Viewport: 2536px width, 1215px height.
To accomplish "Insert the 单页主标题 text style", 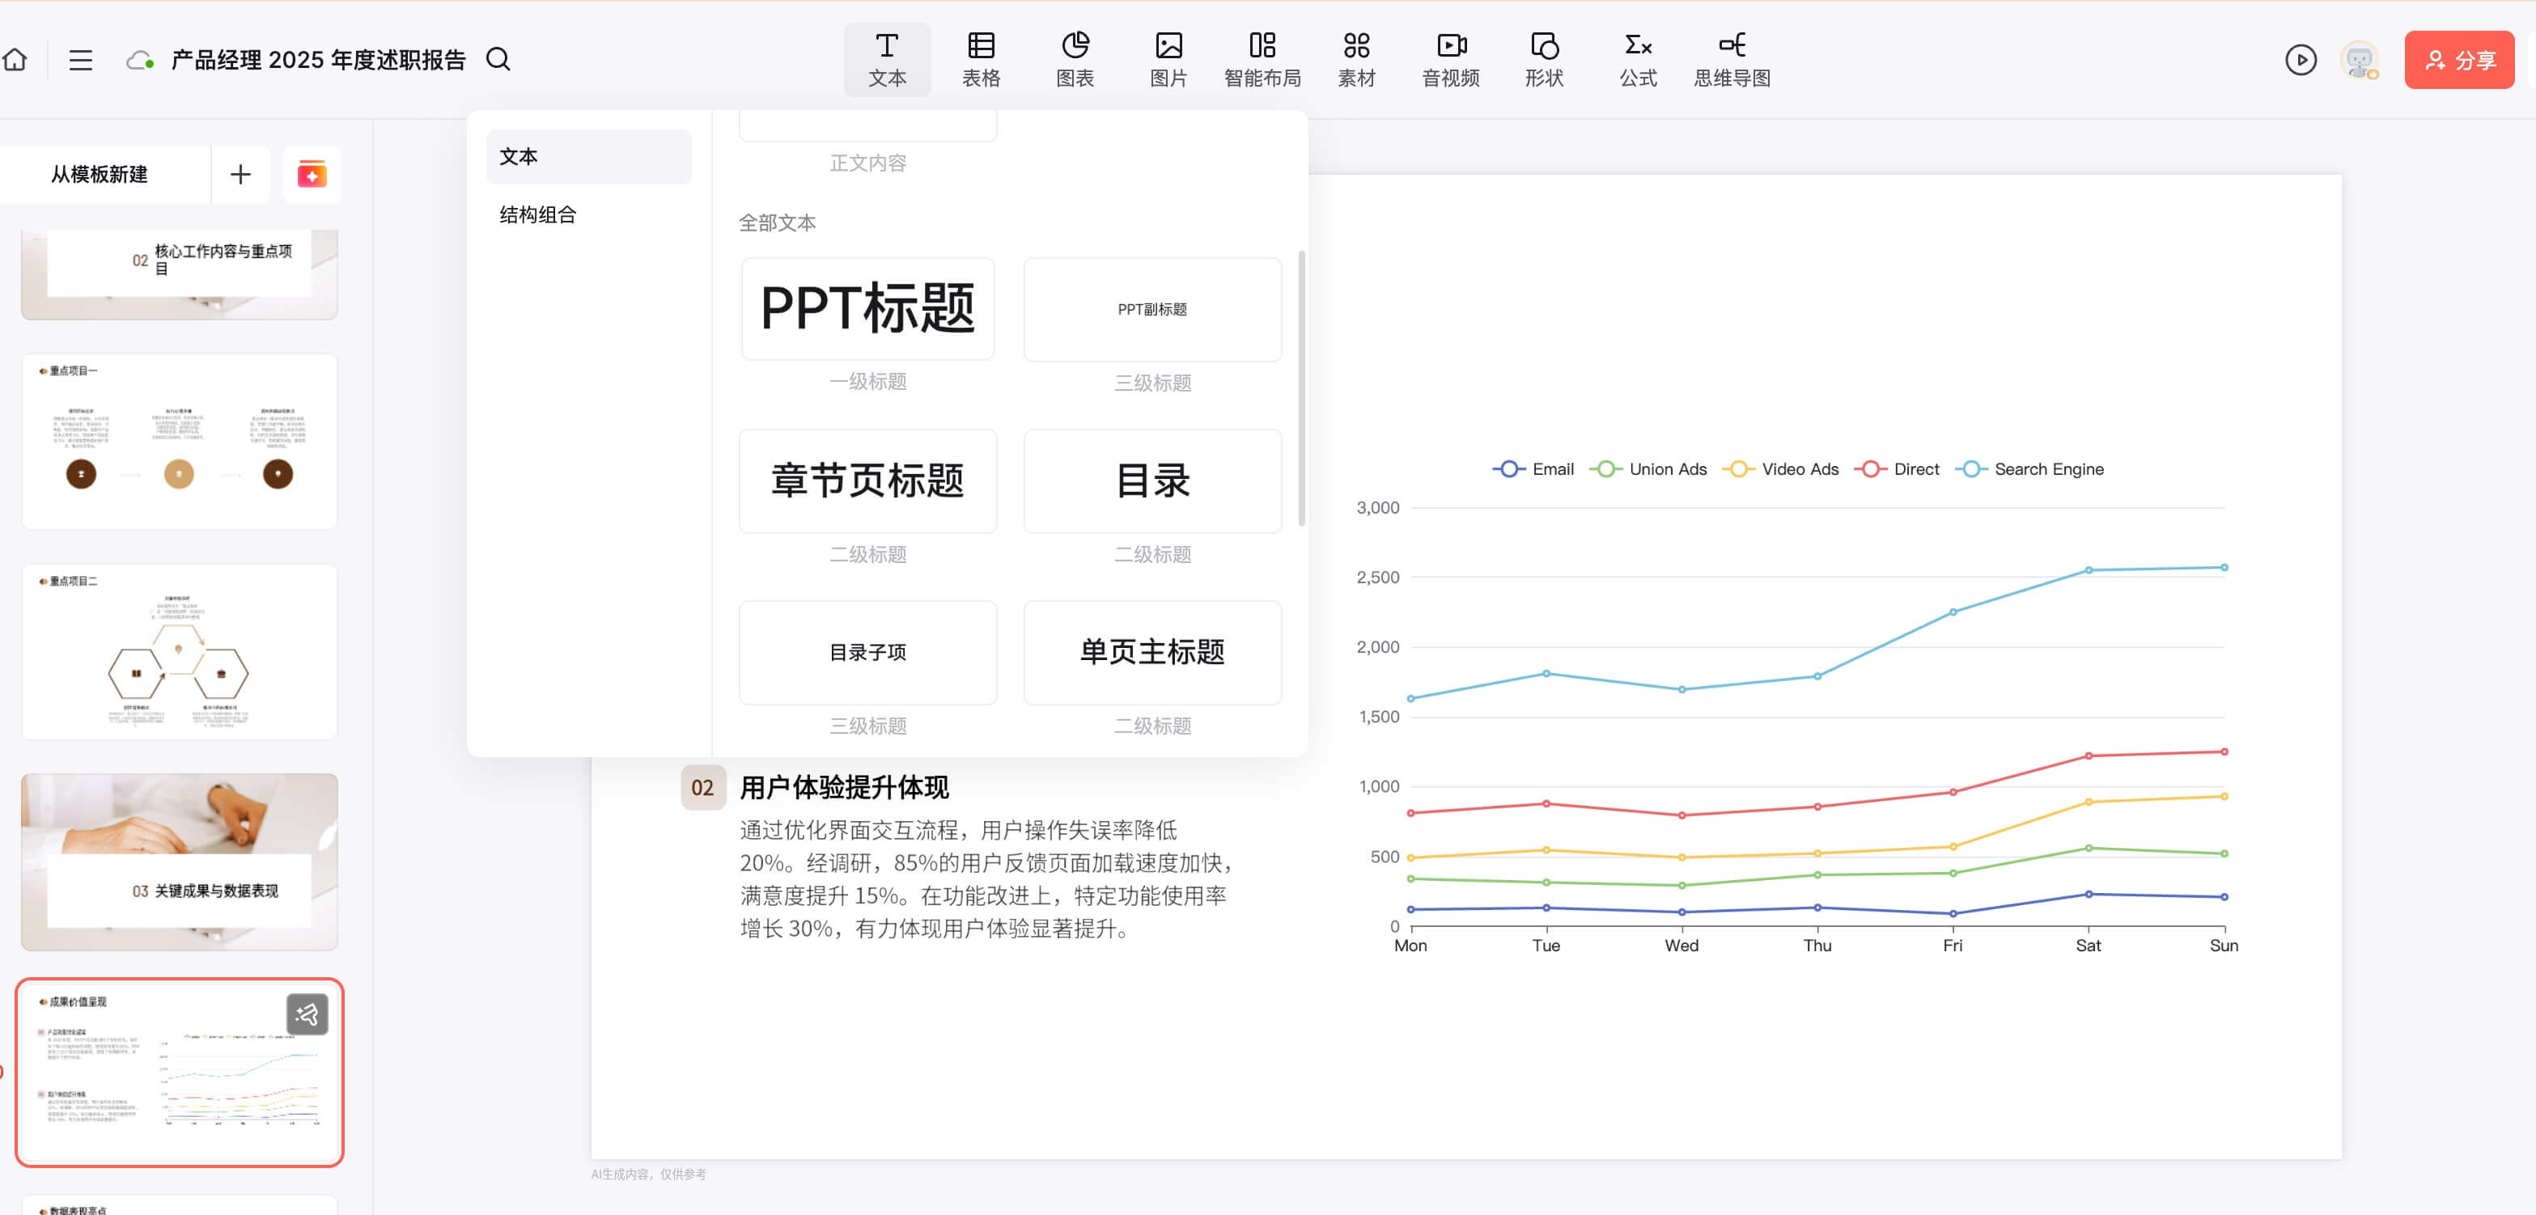I will tap(1151, 652).
